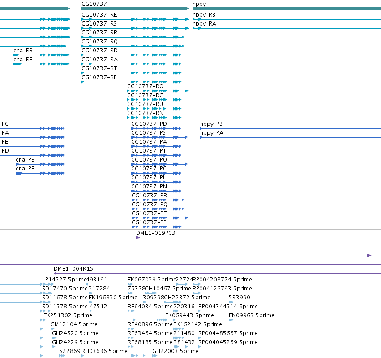Click the GH22003.5prime EST label

click(x=176, y=351)
